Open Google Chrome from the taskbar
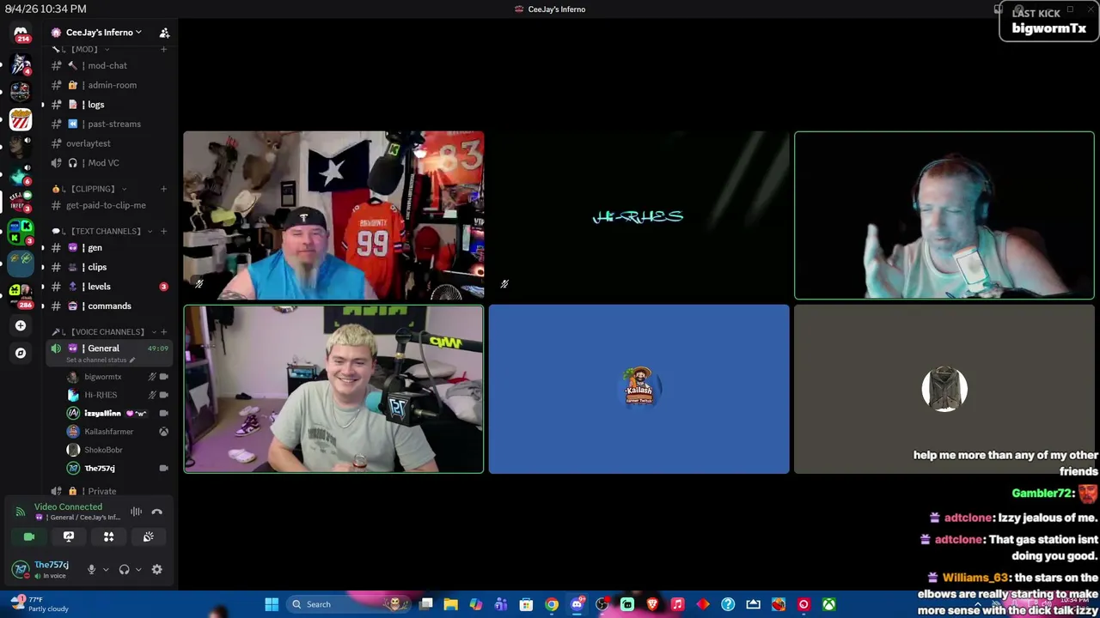Screen dimensions: 1100x618 (x=552, y=604)
